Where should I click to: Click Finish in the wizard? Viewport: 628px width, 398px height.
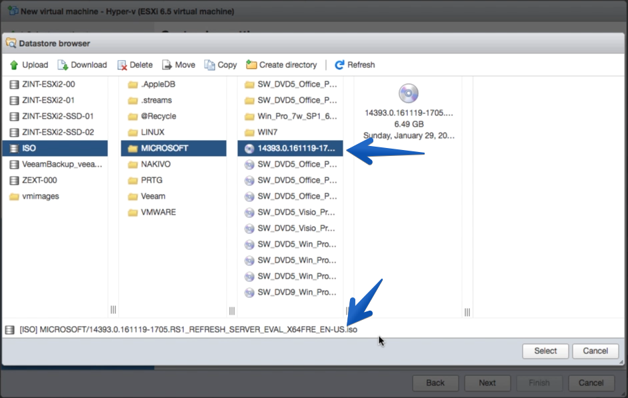click(539, 383)
